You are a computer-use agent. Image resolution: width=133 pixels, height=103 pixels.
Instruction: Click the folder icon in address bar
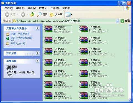tap(14, 21)
